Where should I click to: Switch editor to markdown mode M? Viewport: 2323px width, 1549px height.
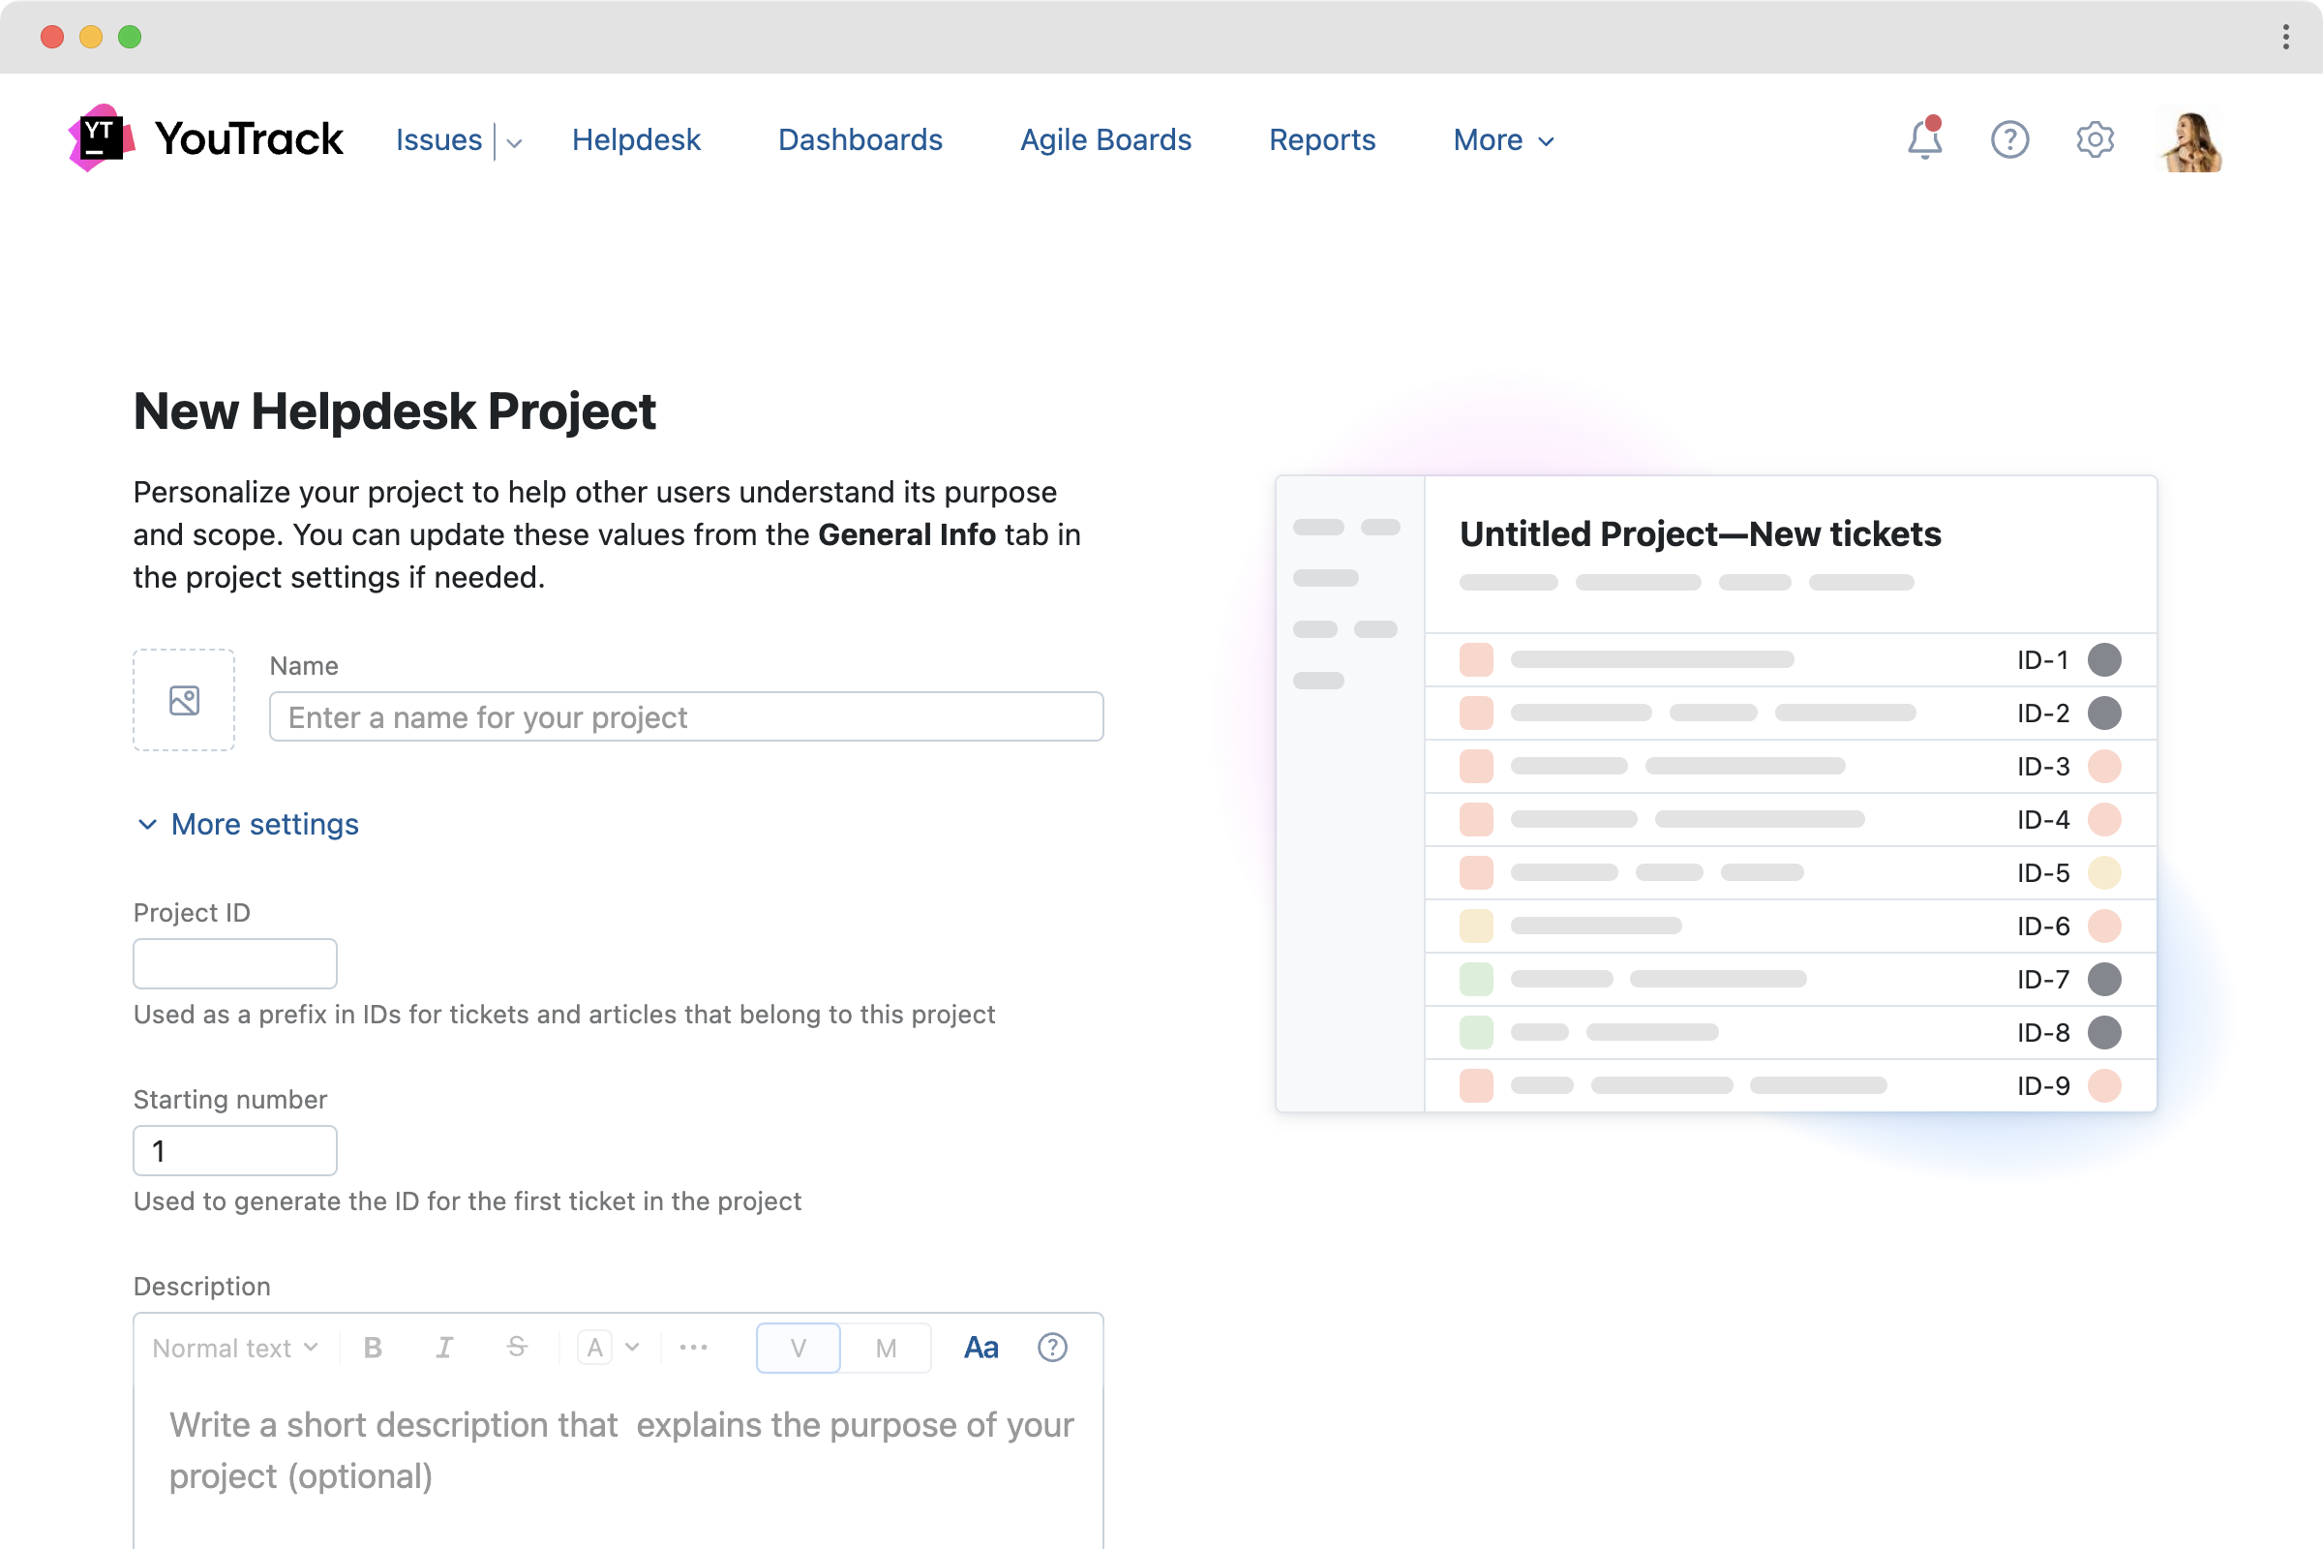[886, 1348]
